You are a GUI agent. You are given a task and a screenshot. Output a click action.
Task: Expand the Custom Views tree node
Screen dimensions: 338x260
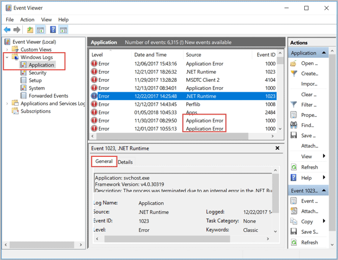[x=7, y=49]
